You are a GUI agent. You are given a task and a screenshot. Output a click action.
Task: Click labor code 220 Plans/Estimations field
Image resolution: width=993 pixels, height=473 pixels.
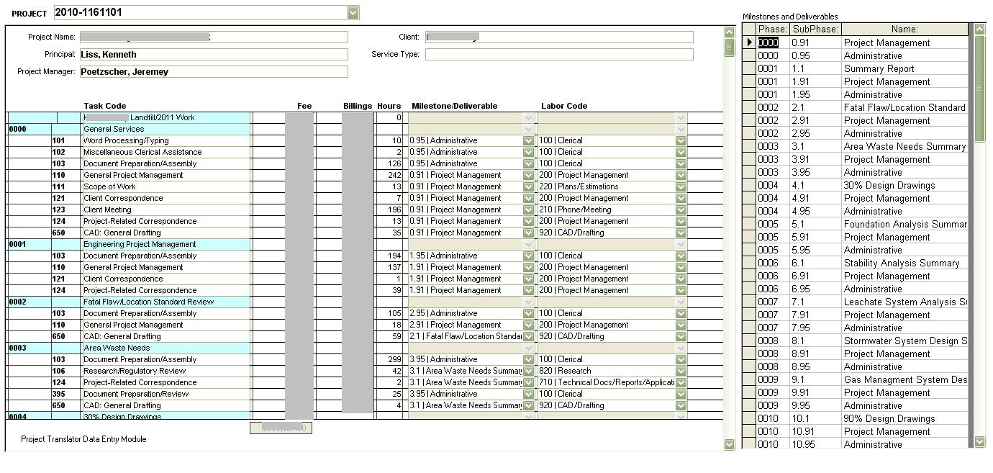coord(606,186)
